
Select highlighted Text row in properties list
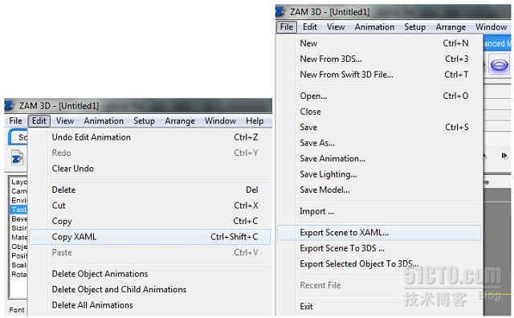[19, 210]
